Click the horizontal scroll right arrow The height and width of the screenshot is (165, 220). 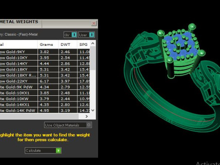click(x=87, y=116)
